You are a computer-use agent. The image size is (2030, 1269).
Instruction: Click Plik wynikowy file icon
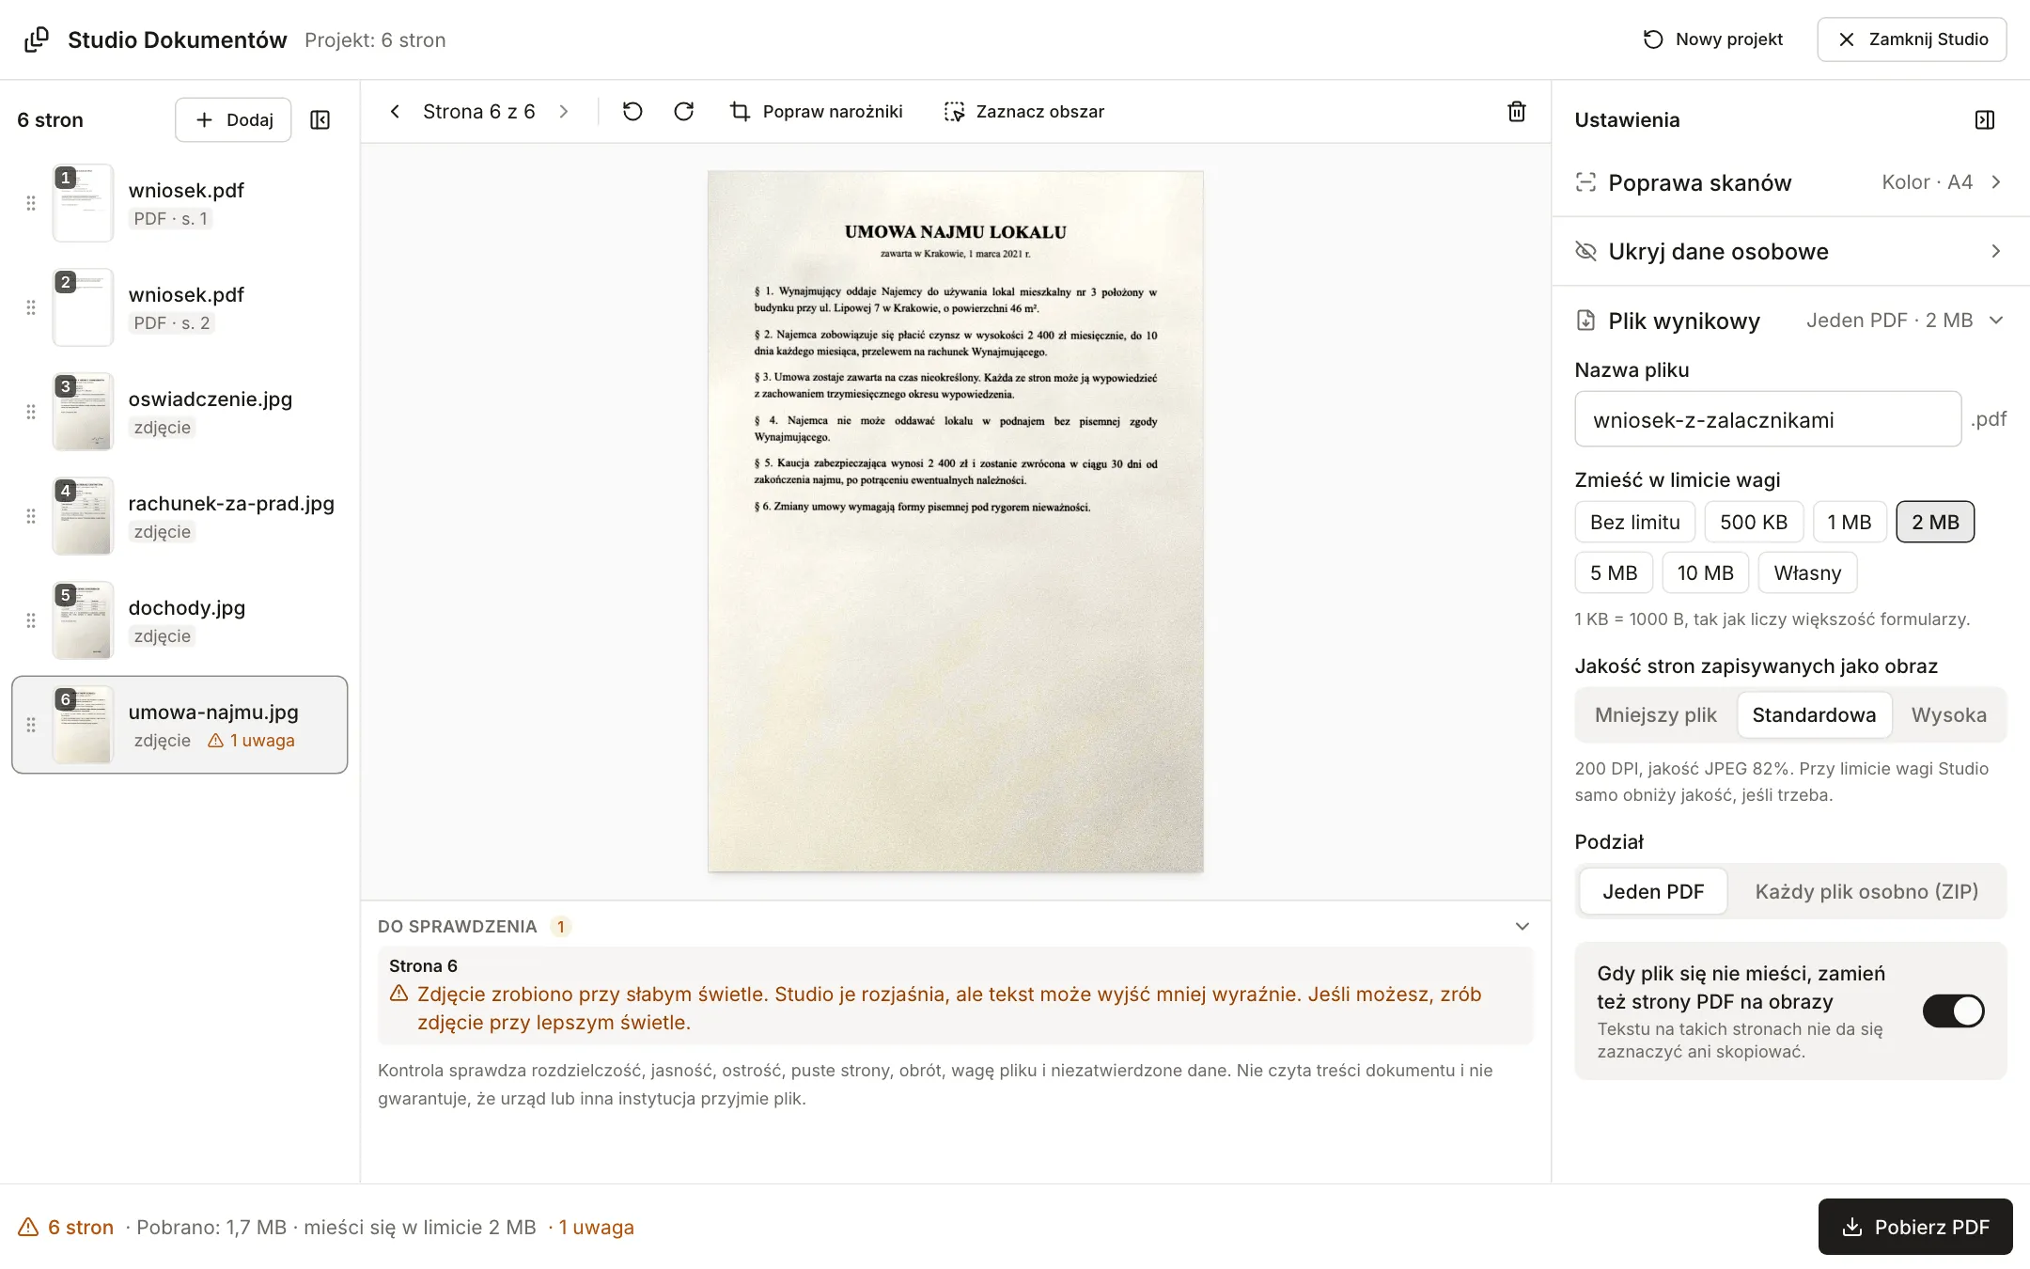pyautogui.click(x=1586, y=321)
